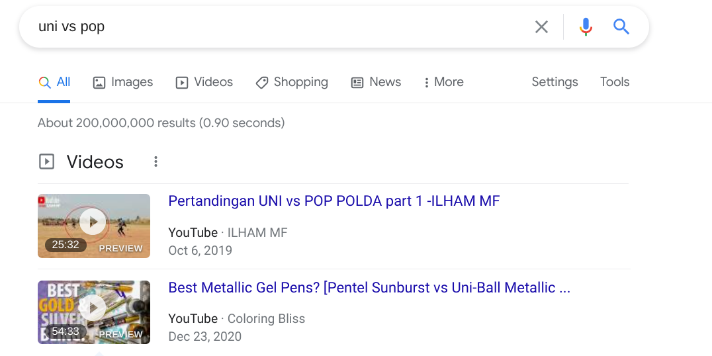712x356 pixels.
Task: Click the 'Dec 23, 2020' date text
Action: pyautogui.click(x=204, y=336)
